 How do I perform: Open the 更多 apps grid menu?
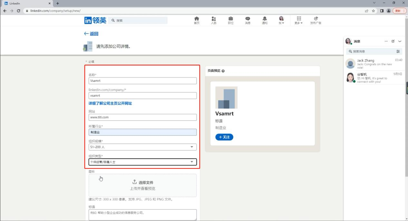298,20
